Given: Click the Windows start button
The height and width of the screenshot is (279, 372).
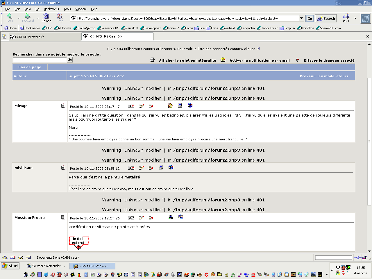Looking at the screenshot, I should coord(10,266).
